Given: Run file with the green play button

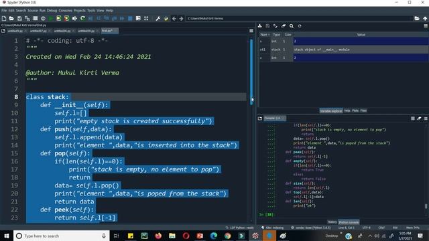Looking at the screenshot, I should point(51,18).
